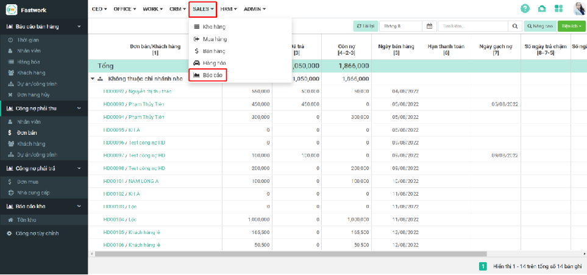This screenshot has width=587, height=275.
Task: Open the HRM top menu
Action: (x=229, y=9)
